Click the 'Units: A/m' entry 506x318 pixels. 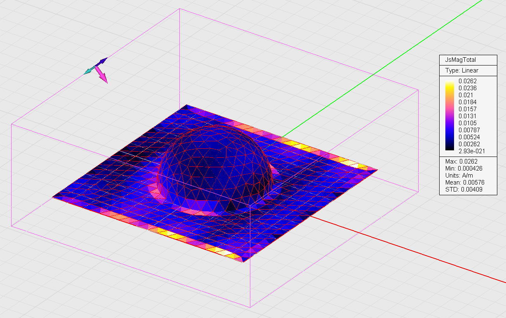coord(459,175)
